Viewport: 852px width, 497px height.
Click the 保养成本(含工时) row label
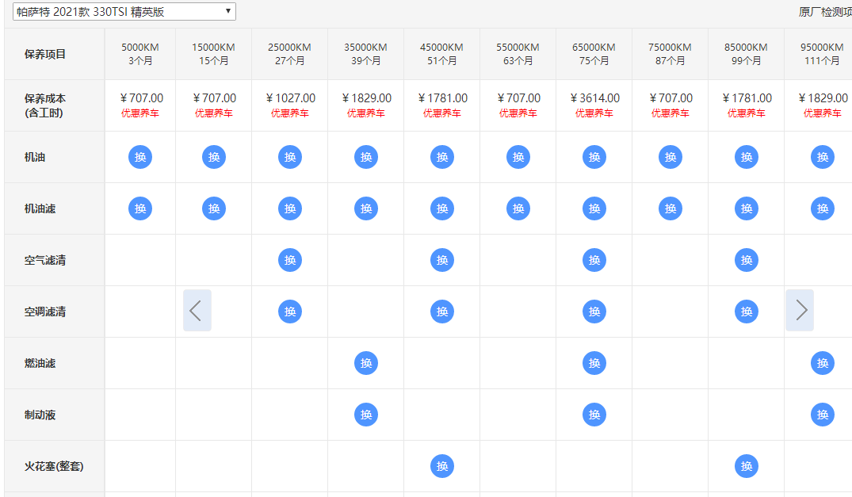pos(46,105)
